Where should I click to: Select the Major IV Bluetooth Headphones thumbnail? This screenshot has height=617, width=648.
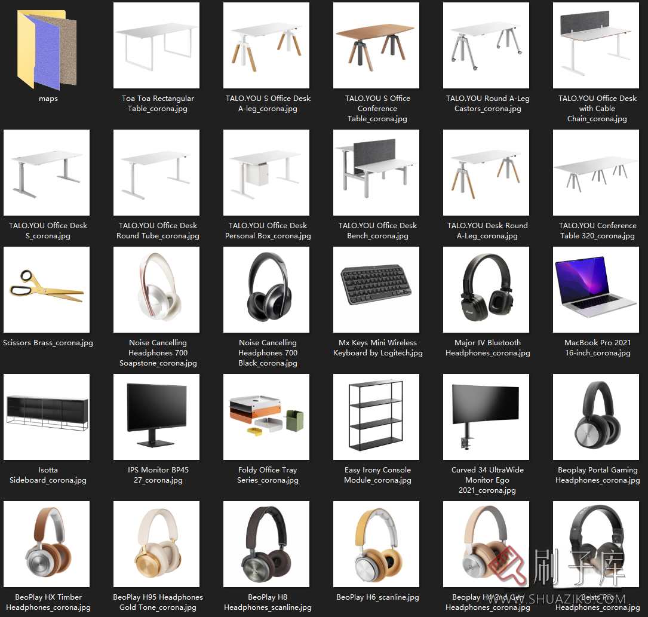click(x=486, y=290)
